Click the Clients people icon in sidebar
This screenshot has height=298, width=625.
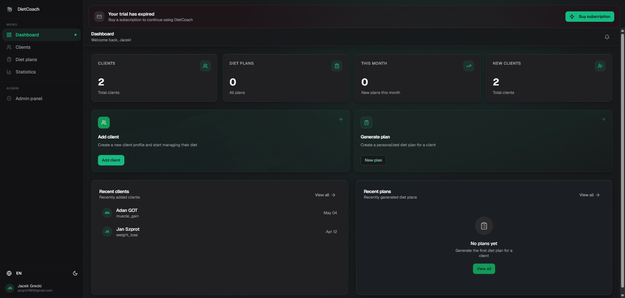[x=9, y=47]
